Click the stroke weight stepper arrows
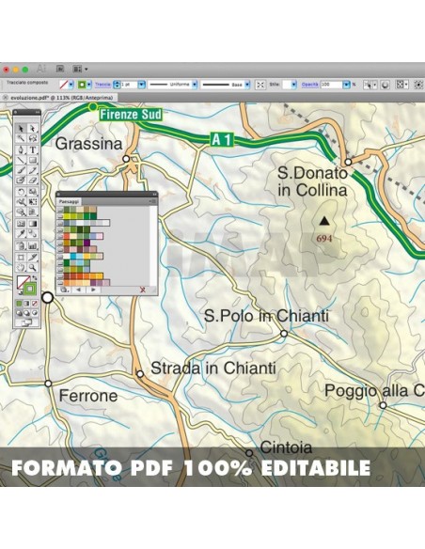The image size is (425, 549). pos(117,85)
